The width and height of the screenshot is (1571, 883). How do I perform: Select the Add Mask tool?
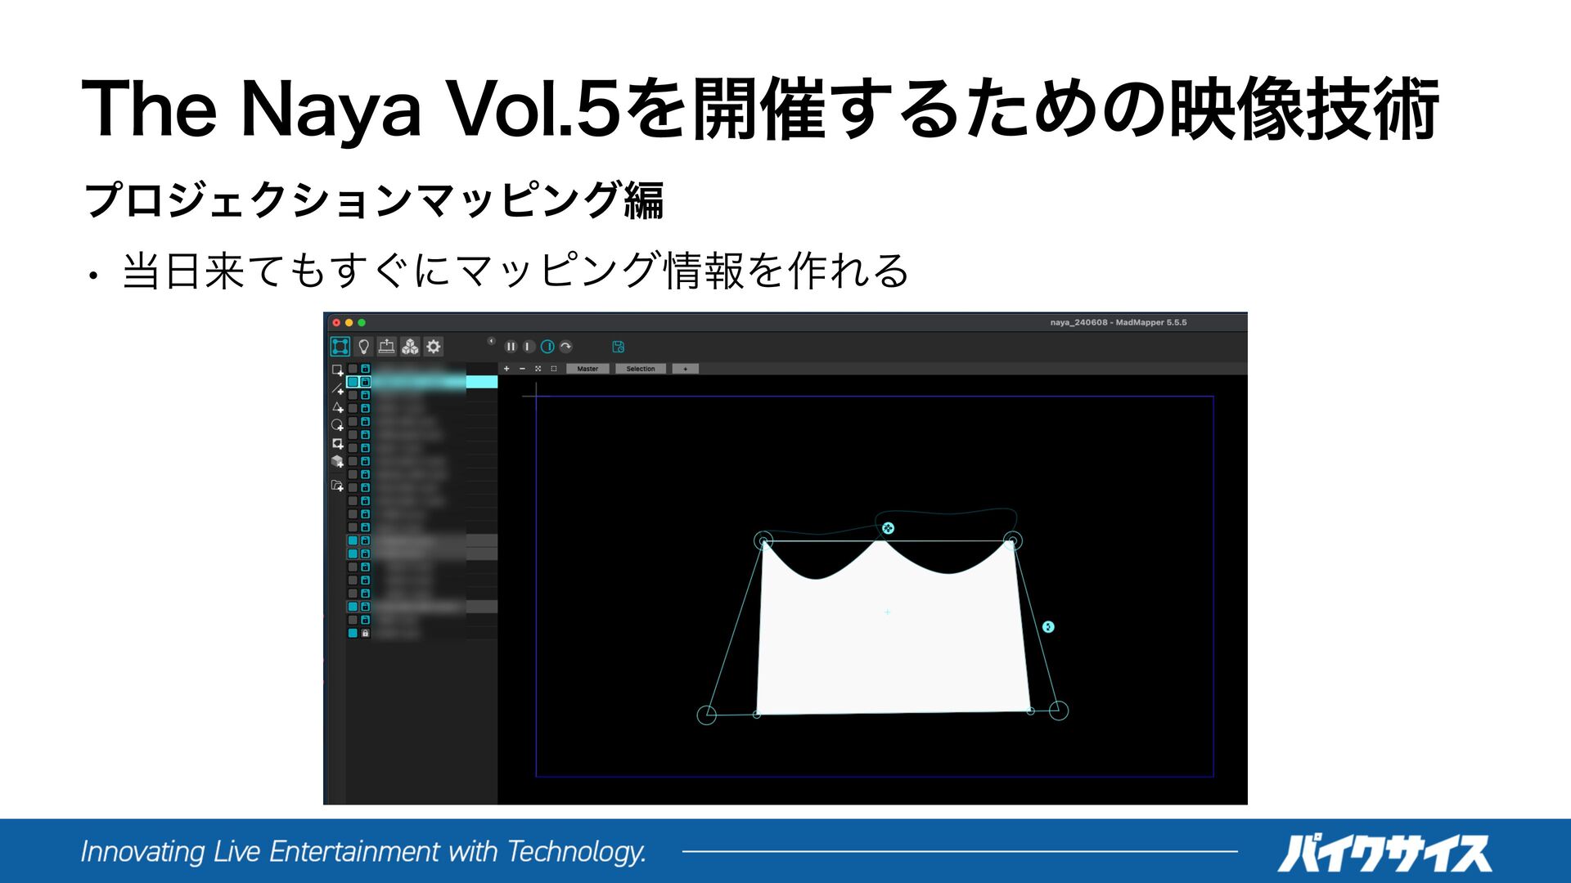(337, 444)
